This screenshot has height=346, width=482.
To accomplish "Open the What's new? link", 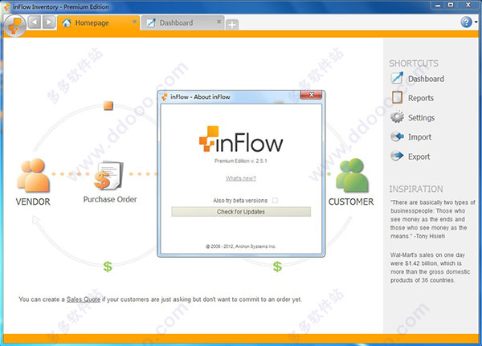I will (241, 178).
